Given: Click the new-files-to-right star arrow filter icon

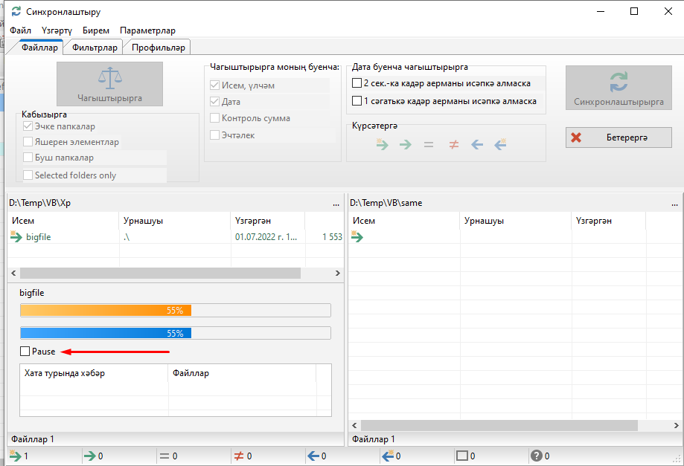Looking at the screenshot, I should coord(382,145).
